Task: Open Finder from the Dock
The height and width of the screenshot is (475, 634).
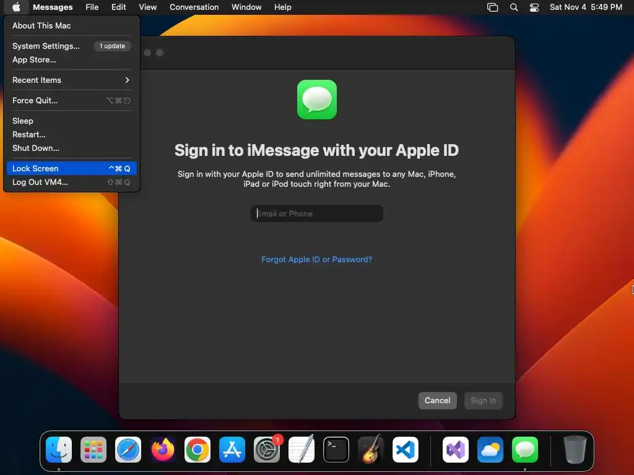Action: click(x=59, y=449)
